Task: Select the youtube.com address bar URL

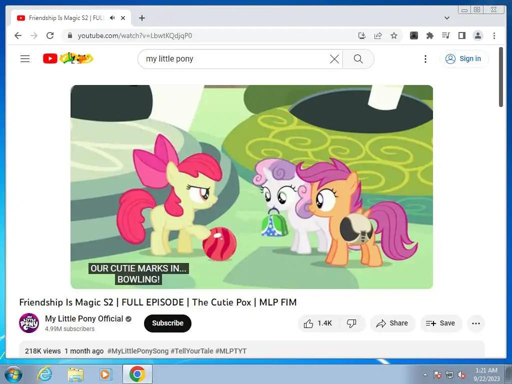Action: click(x=135, y=35)
